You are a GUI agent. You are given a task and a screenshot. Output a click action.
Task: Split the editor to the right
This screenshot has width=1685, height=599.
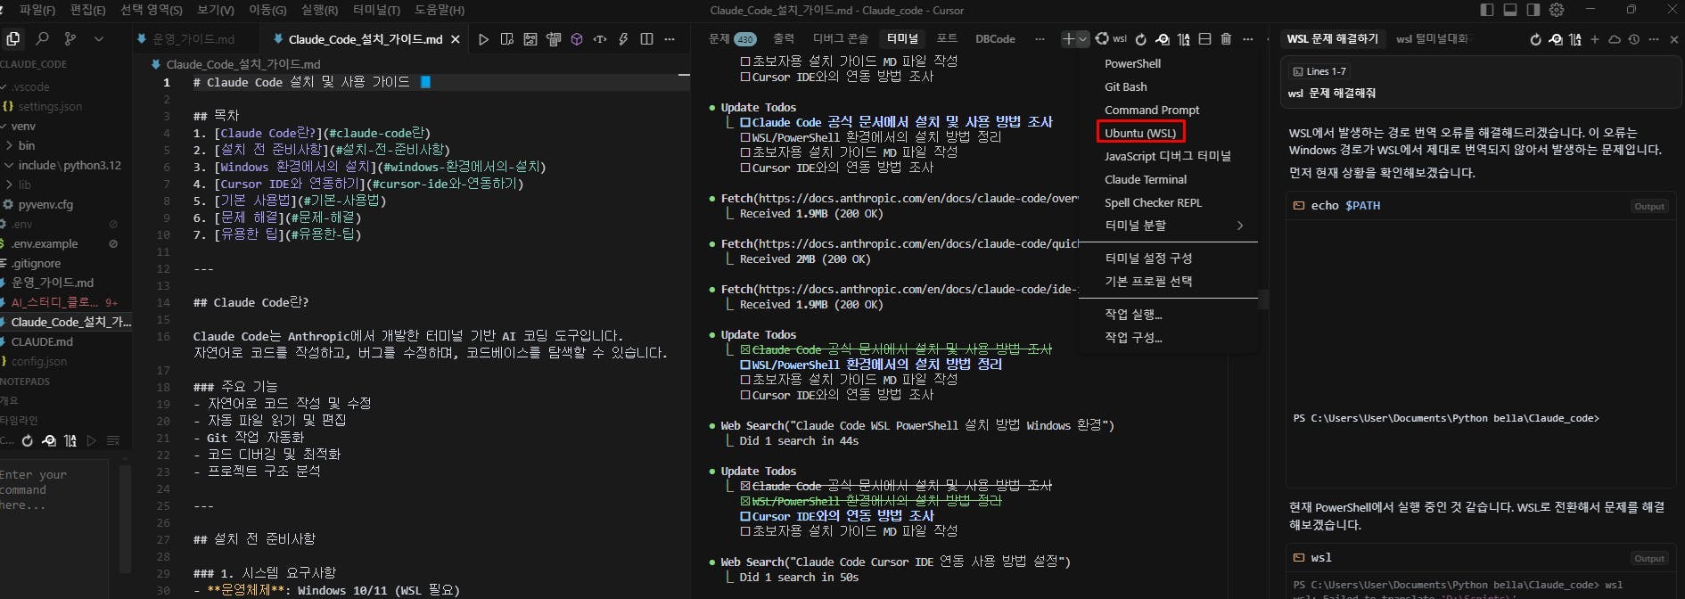click(x=646, y=39)
